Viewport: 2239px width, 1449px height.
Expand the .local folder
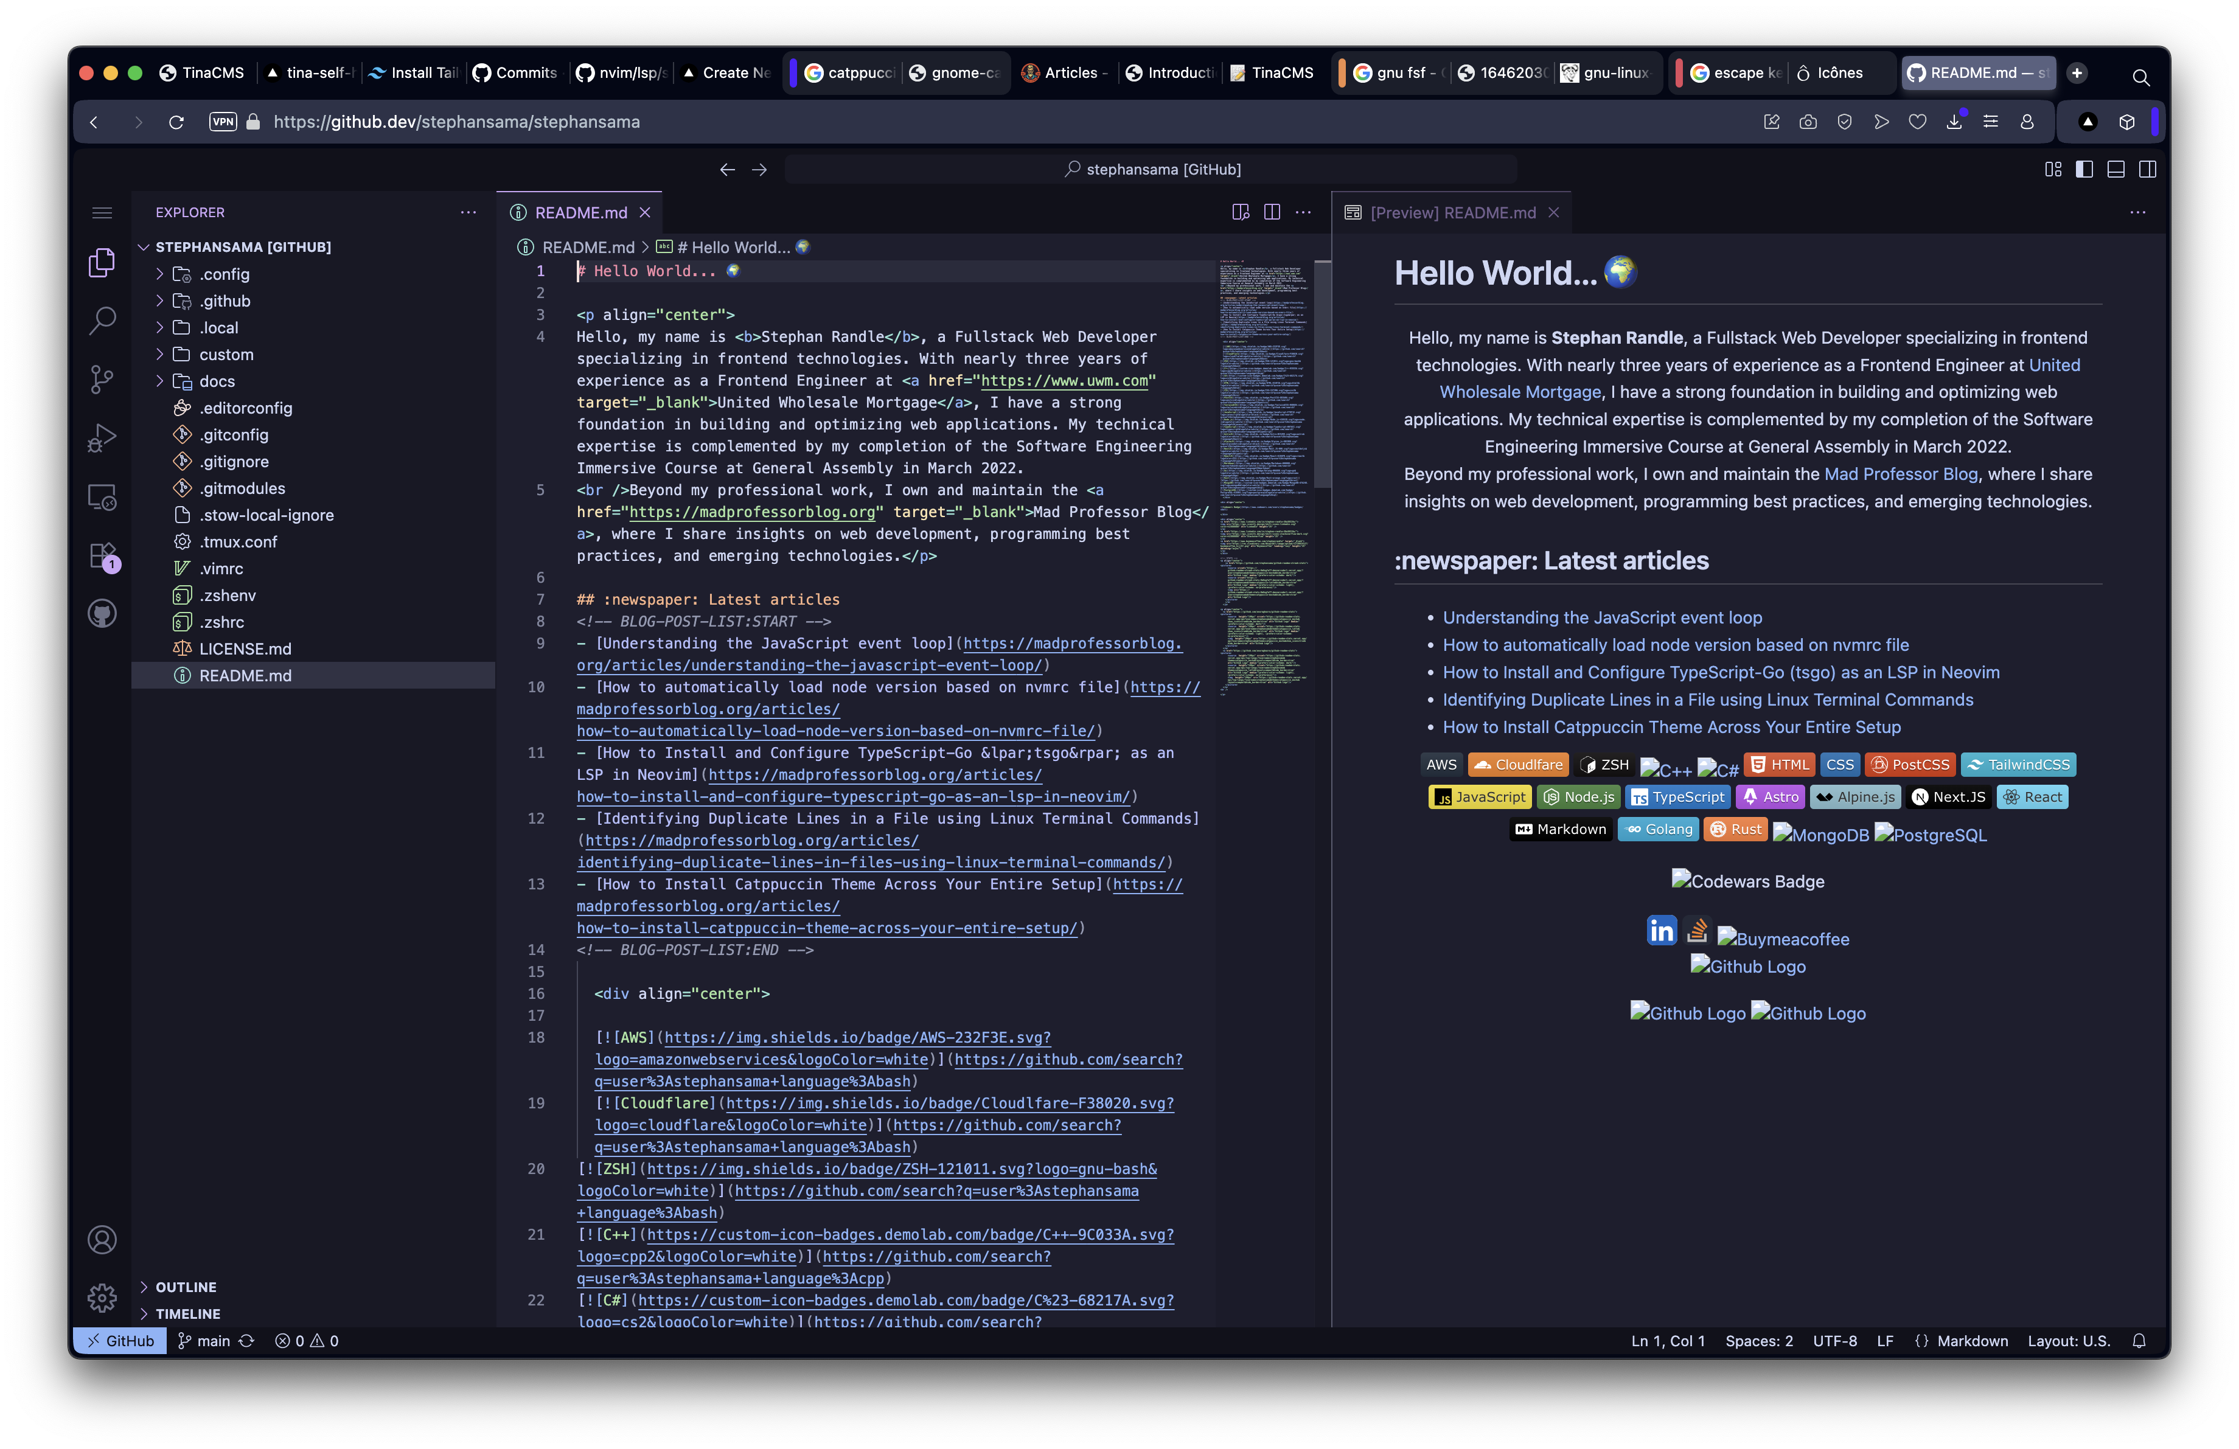(313, 328)
